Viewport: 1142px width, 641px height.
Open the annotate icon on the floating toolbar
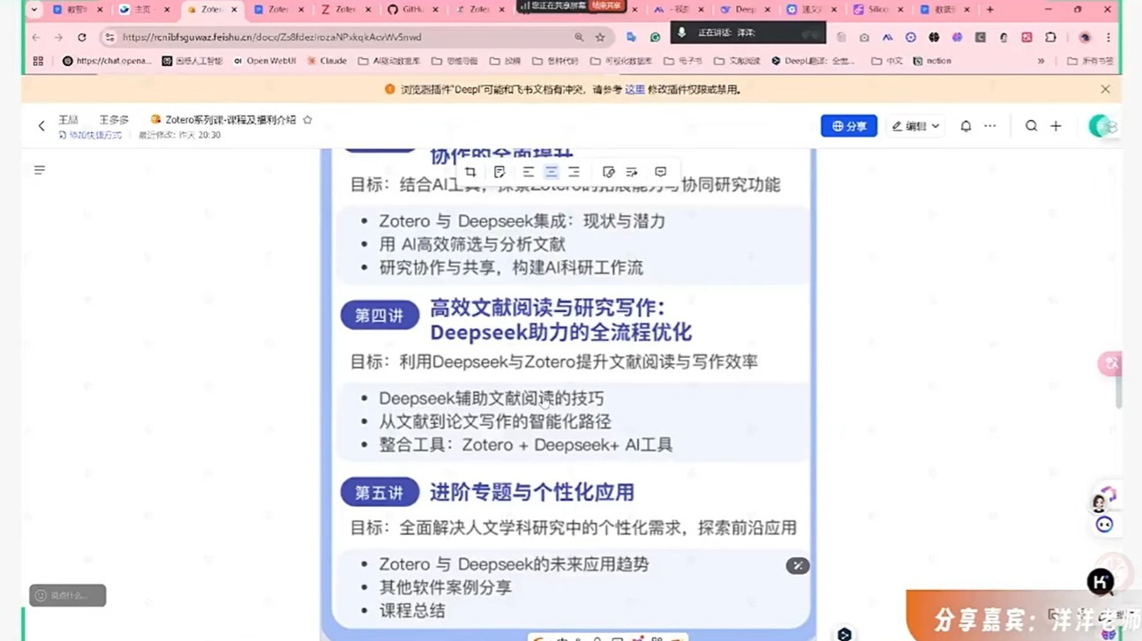click(500, 171)
